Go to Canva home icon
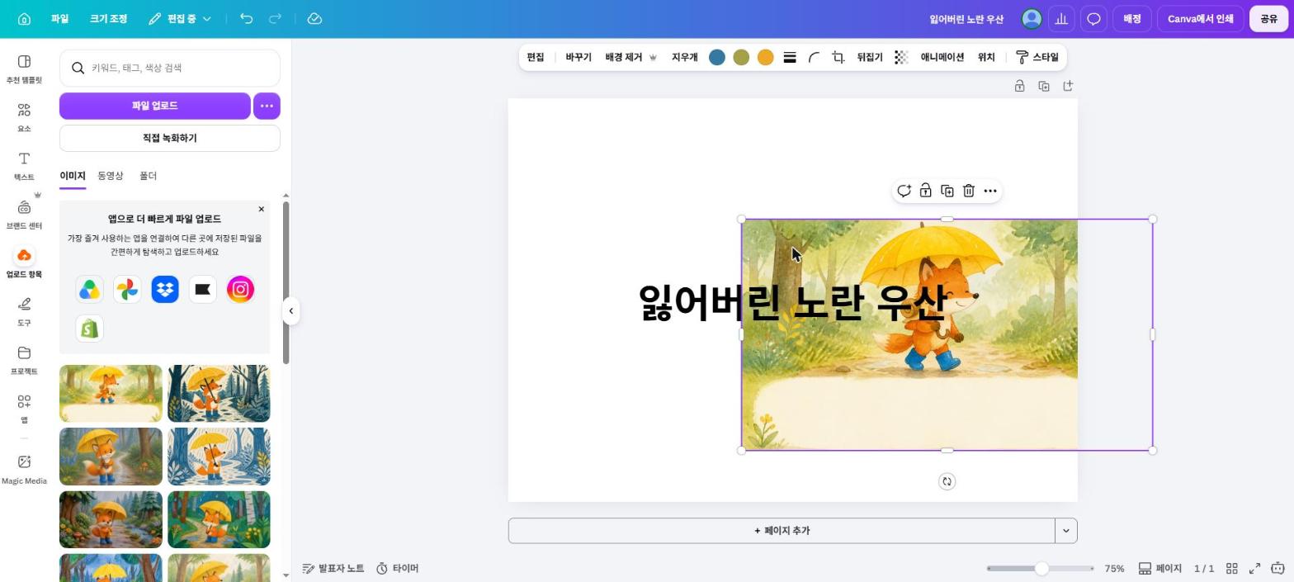 coord(24,19)
